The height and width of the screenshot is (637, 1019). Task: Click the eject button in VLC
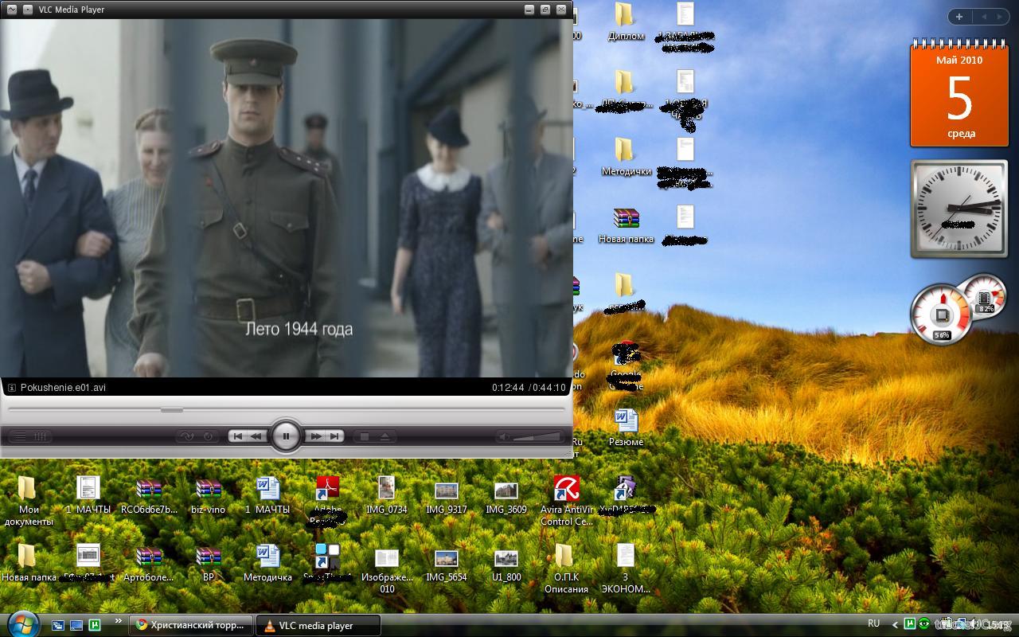point(385,436)
